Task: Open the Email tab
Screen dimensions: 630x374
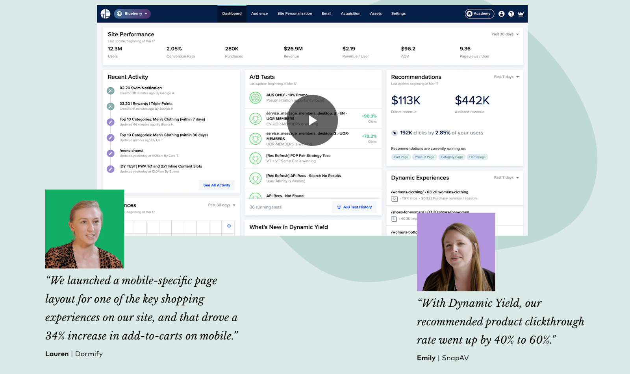Action: coord(326,14)
